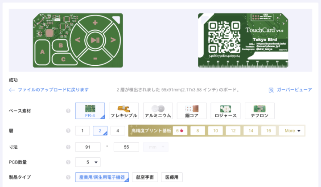
Task: Open the ガーバービューア viewer icon
Action: click(271, 90)
